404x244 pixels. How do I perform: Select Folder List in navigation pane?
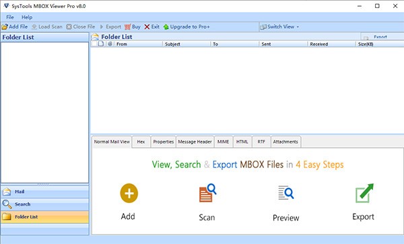tap(45, 217)
